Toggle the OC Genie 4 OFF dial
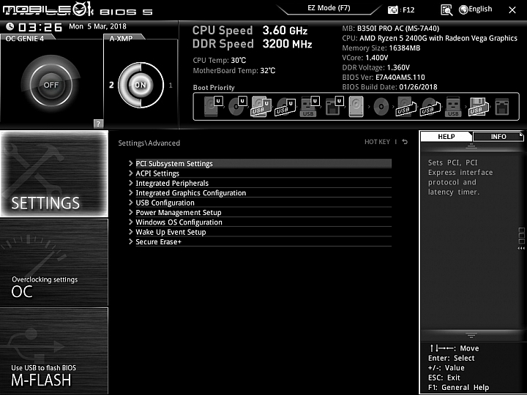The width and height of the screenshot is (527, 395). pos(51,85)
